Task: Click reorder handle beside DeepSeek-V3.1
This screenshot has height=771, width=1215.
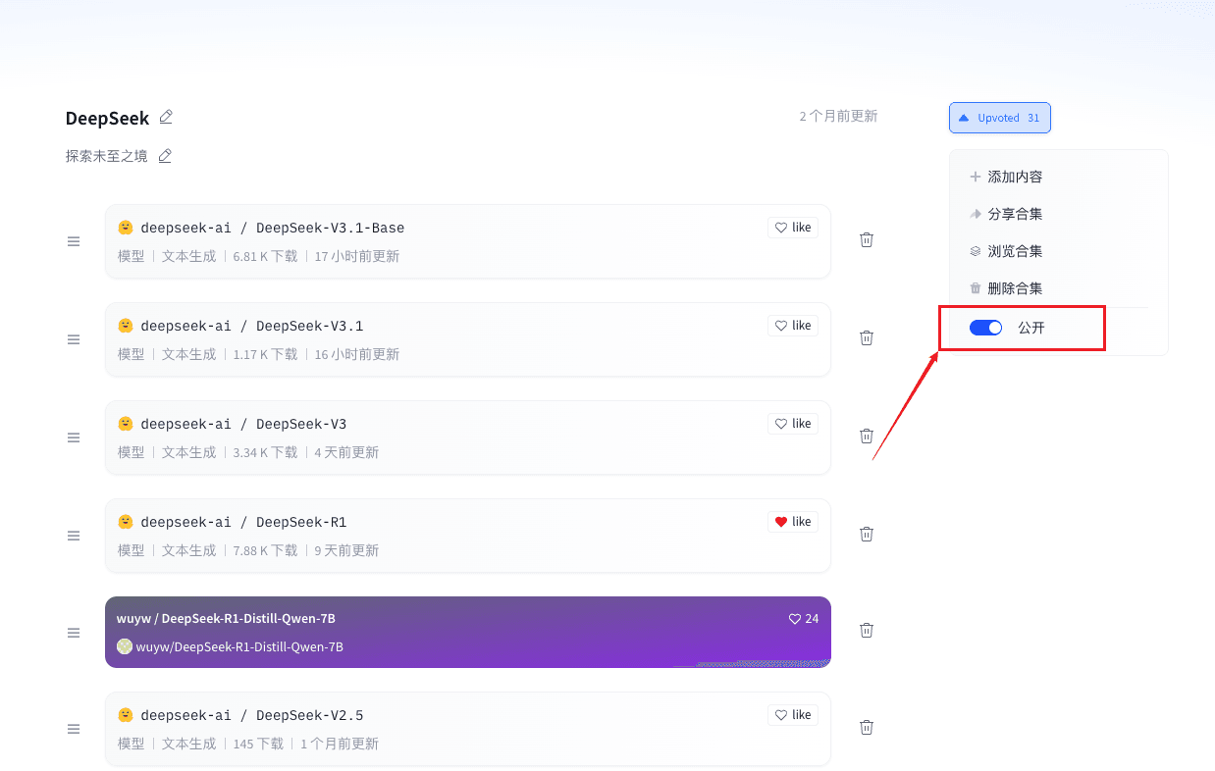Action: pos(74,339)
